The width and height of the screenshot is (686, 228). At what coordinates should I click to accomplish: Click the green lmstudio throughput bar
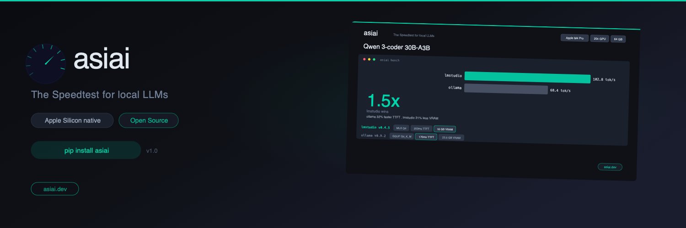[x=527, y=78]
